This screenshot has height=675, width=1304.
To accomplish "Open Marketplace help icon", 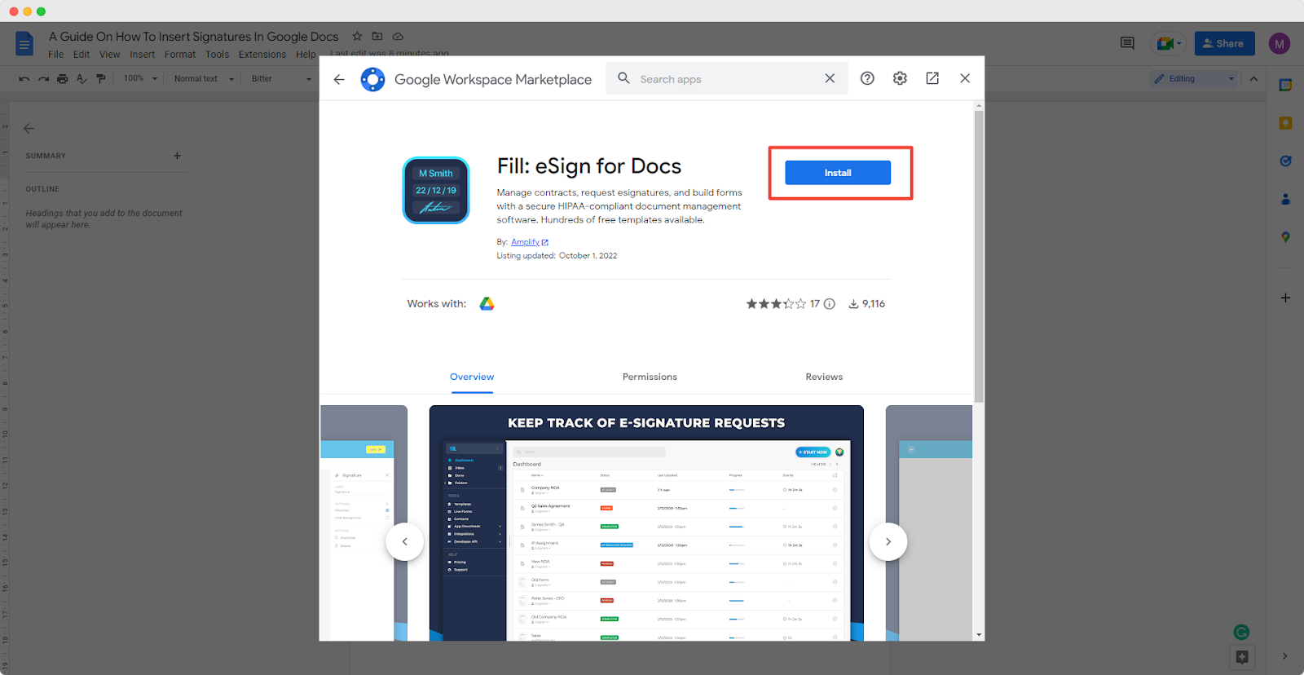I will click(867, 78).
